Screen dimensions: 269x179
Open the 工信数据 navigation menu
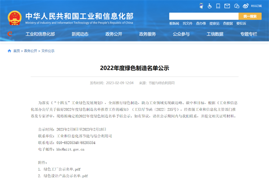pyautogui.click(x=215, y=34)
